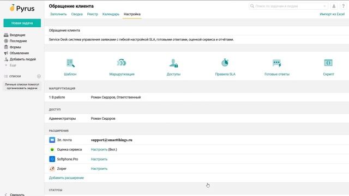Click 'Роман Сидоров, Ответственный' routing text
This screenshot has height=196, width=349.
[116, 97]
